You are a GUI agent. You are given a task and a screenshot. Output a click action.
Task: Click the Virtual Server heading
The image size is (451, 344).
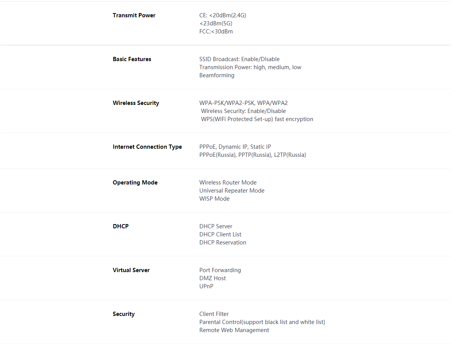(131, 270)
